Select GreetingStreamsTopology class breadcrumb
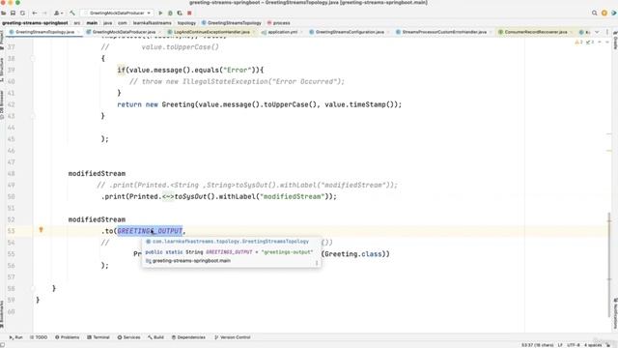Image resolution: width=618 pixels, height=348 pixels. (x=232, y=23)
